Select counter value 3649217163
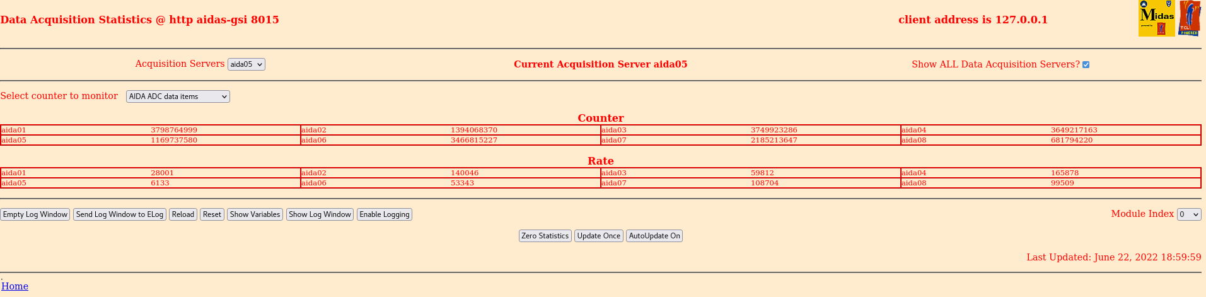The image size is (1206, 297). [x=1074, y=130]
